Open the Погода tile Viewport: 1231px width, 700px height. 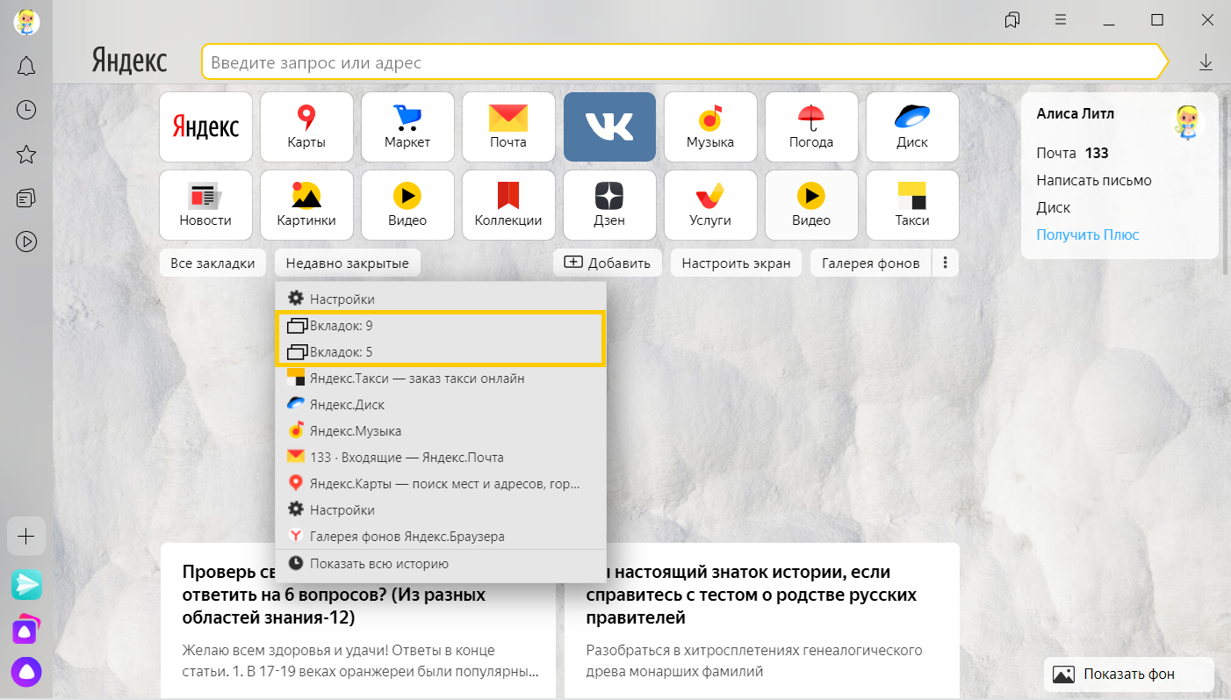(811, 126)
